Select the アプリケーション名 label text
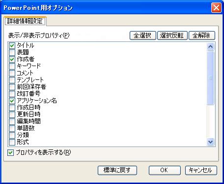The image size is (224, 184). tap(37, 101)
